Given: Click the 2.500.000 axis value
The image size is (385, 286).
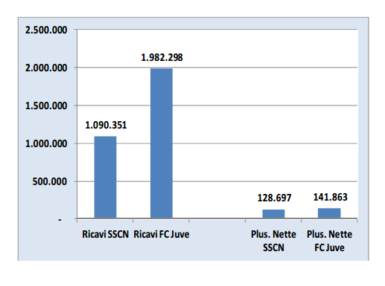Looking at the screenshot, I should [46, 30].
